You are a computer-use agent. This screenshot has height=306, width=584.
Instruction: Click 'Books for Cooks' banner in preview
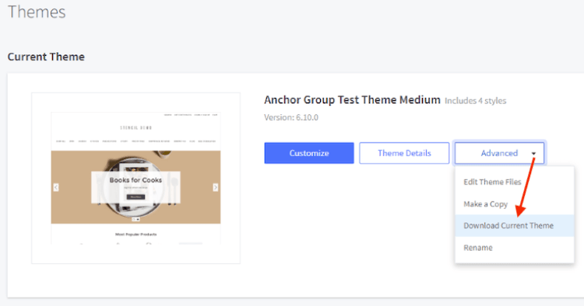pyautogui.click(x=135, y=187)
